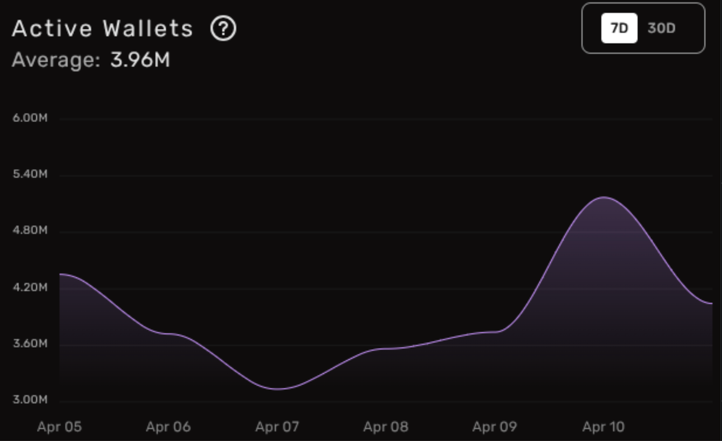Click the Apr 08 date label
Viewport: 722px width, 441px height.
386,427
